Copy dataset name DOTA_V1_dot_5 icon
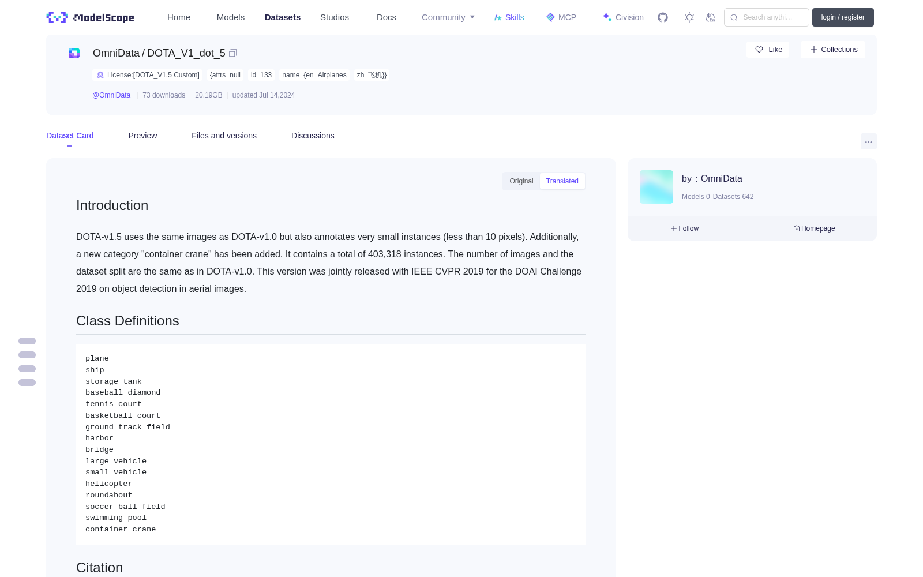 pos(233,53)
